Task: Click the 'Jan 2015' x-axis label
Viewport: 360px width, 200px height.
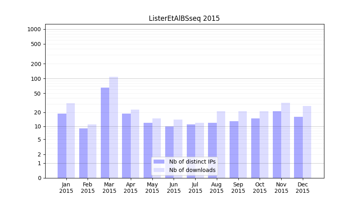Action: point(66,188)
